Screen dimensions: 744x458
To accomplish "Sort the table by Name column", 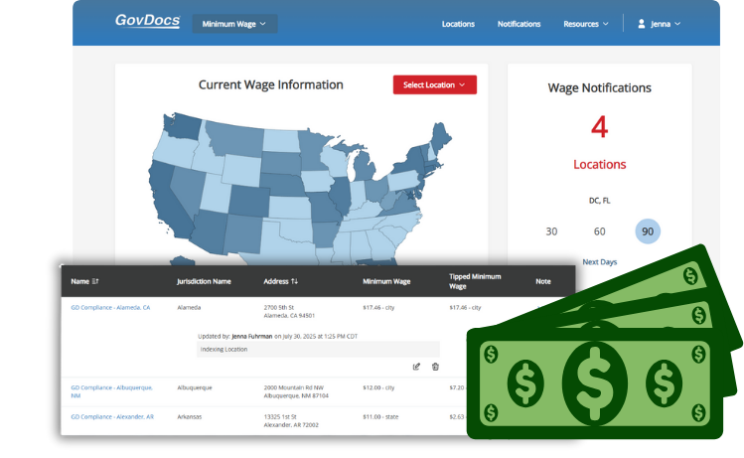I will 84,281.
